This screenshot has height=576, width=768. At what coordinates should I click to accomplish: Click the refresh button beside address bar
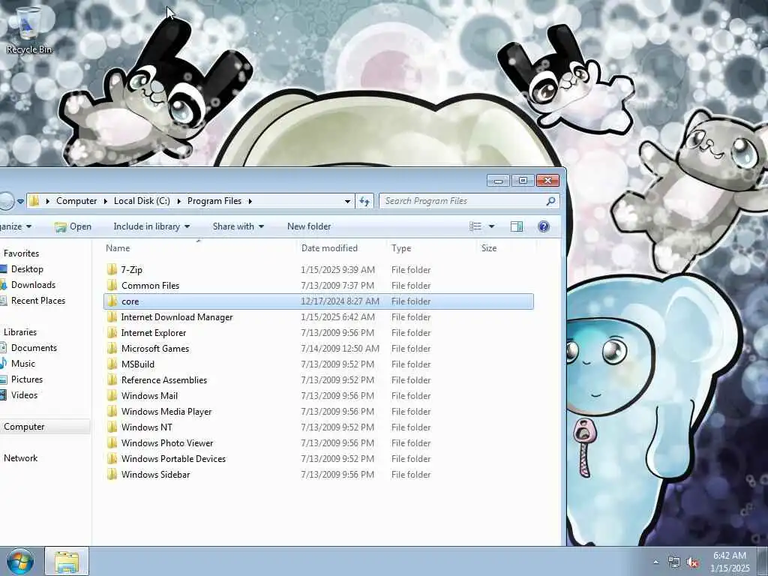click(x=364, y=201)
